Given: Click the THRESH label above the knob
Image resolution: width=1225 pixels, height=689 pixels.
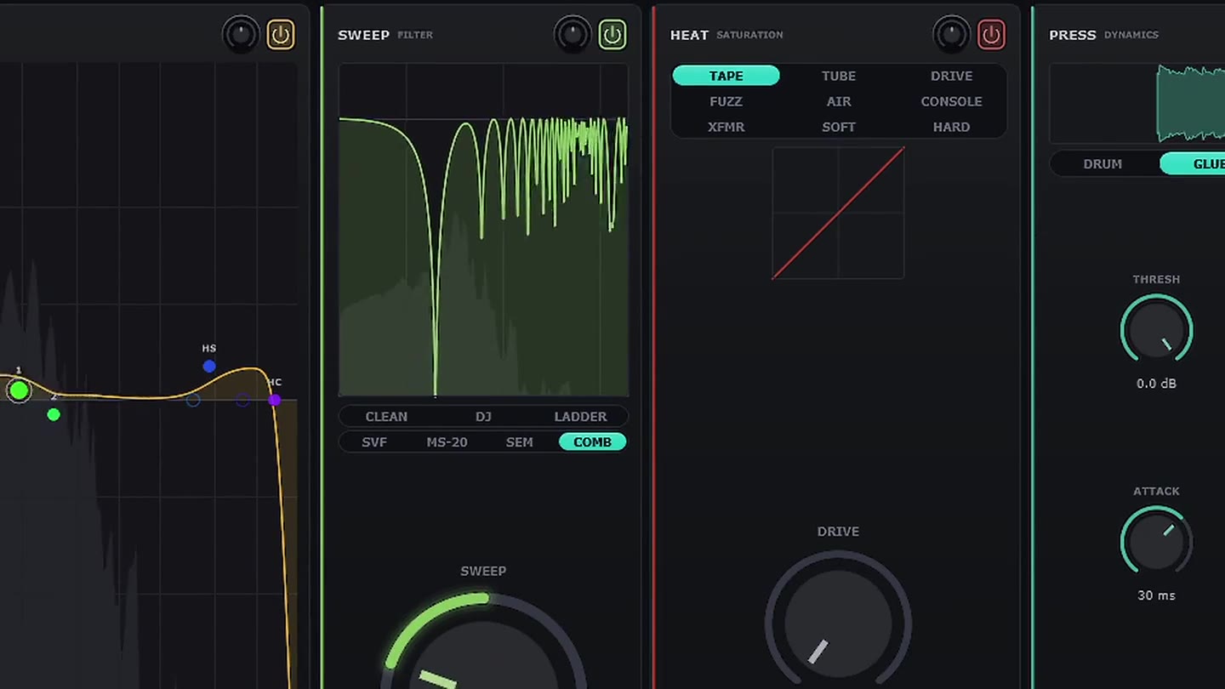Looking at the screenshot, I should 1156,279.
